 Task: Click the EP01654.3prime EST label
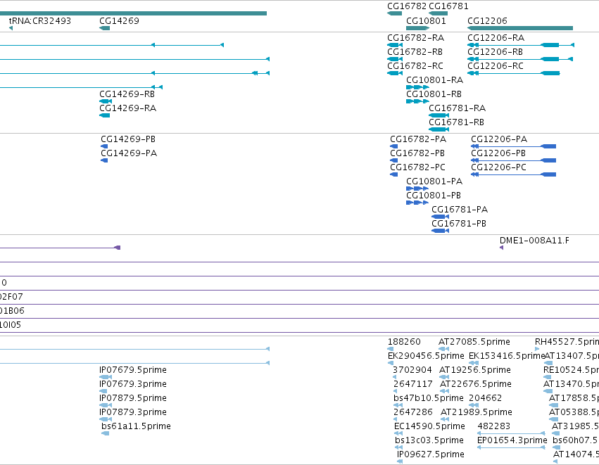point(512,440)
